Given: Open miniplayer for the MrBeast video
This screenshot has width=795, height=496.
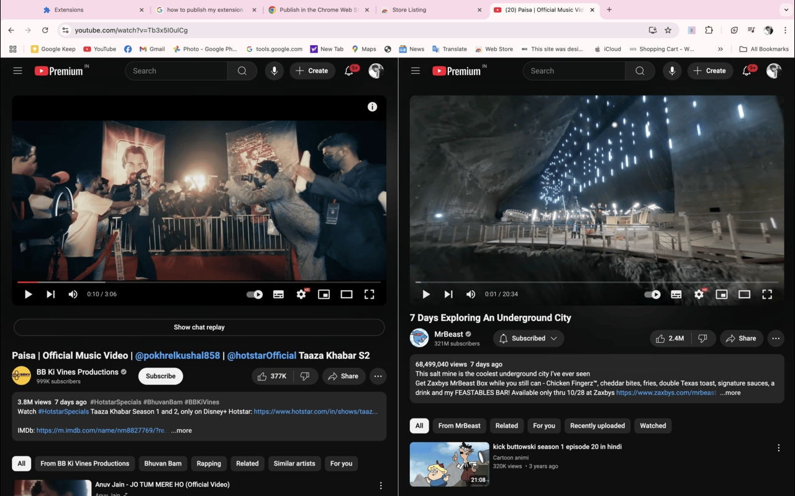Looking at the screenshot, I should (721, 294).
